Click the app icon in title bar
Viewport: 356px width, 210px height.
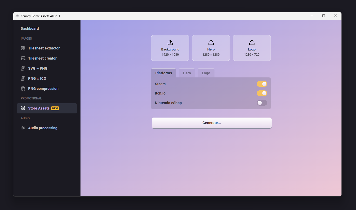[x=17, y=16]
